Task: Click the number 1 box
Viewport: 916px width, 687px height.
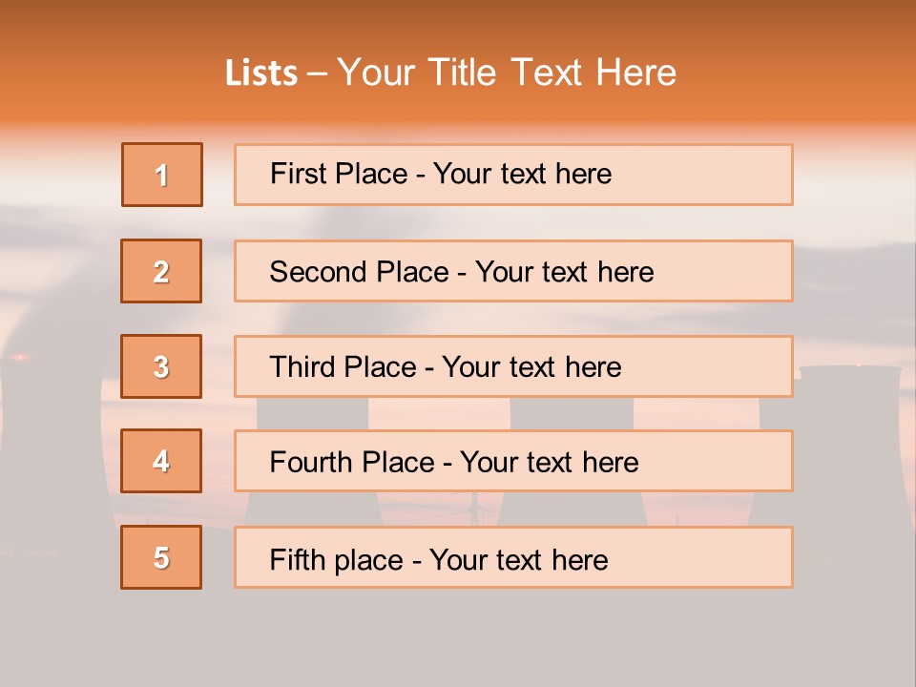Action: pos(162,175)
